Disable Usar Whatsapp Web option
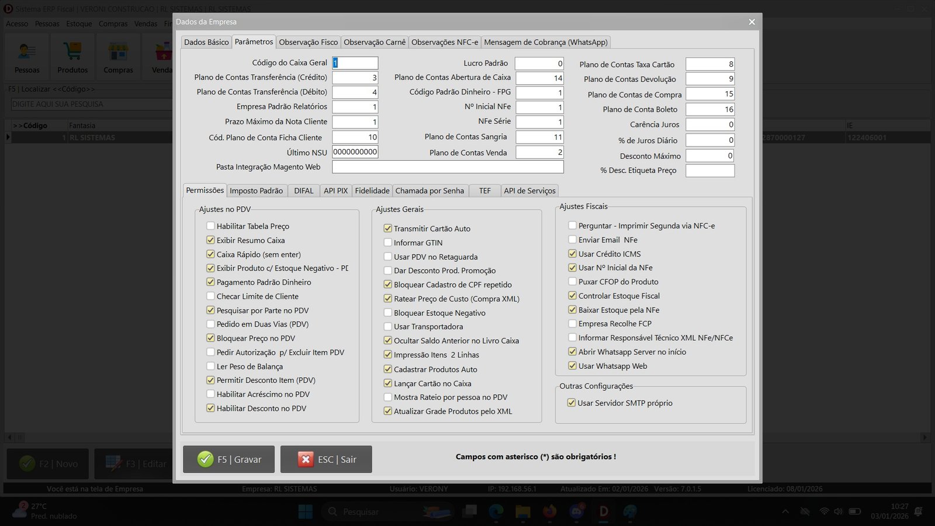The image size is (935, 526). [573, 366]
